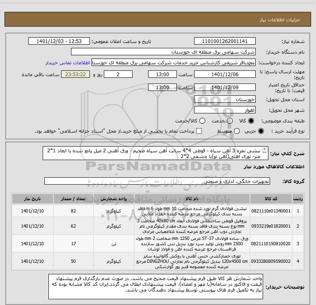
Task: Select the کالا/خدمت radio button
Action: [202, 121]
